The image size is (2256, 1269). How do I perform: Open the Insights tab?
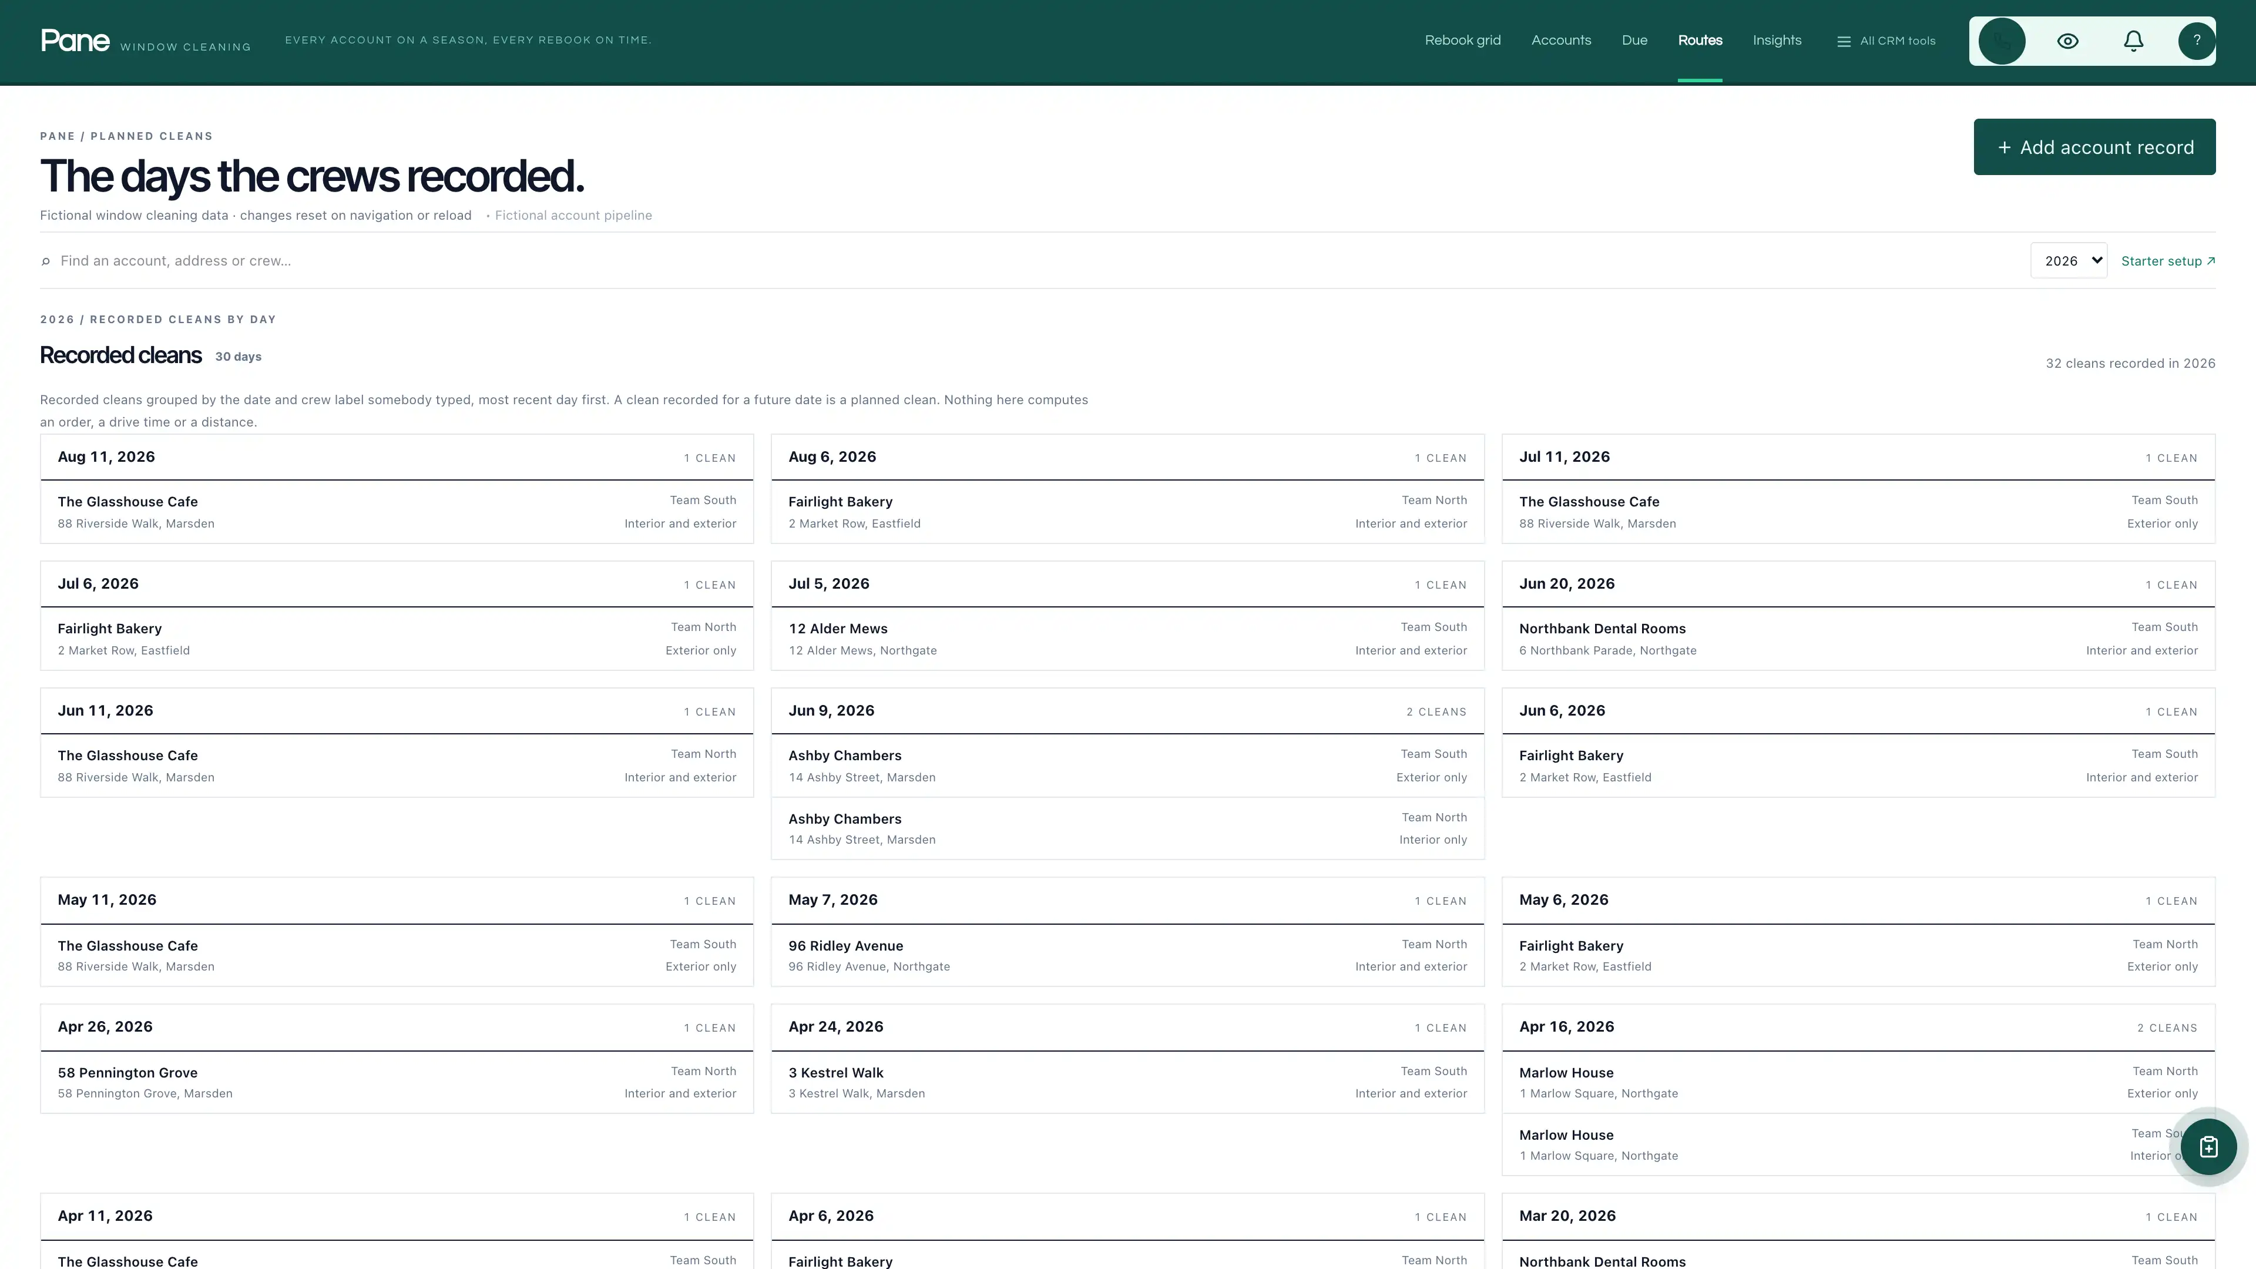coord(1777,41)
